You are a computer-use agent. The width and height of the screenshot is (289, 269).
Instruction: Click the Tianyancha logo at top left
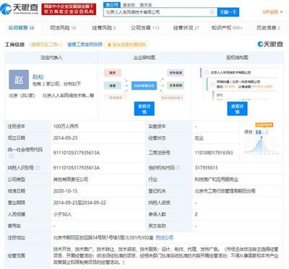(20, 9)
